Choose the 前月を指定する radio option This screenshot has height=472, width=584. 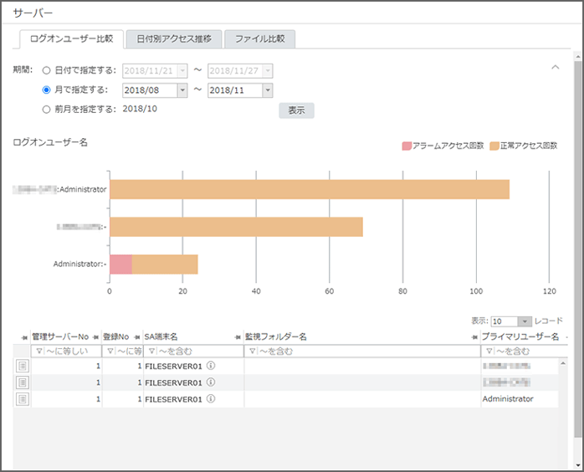(47, 109)
